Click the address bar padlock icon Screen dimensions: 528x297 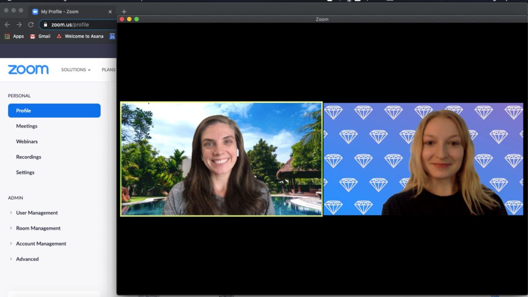[45, 25]
